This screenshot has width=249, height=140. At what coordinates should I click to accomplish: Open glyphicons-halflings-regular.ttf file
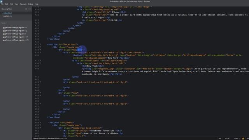pyautogui.click(x=14, y=34)
